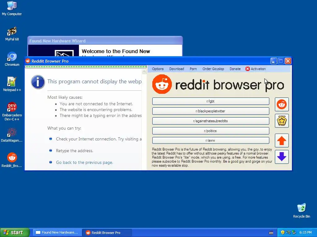The width and height of the screenshot is (317, 237).
Task: Click 'Retype the address.' text
Action: click(74, 151)
